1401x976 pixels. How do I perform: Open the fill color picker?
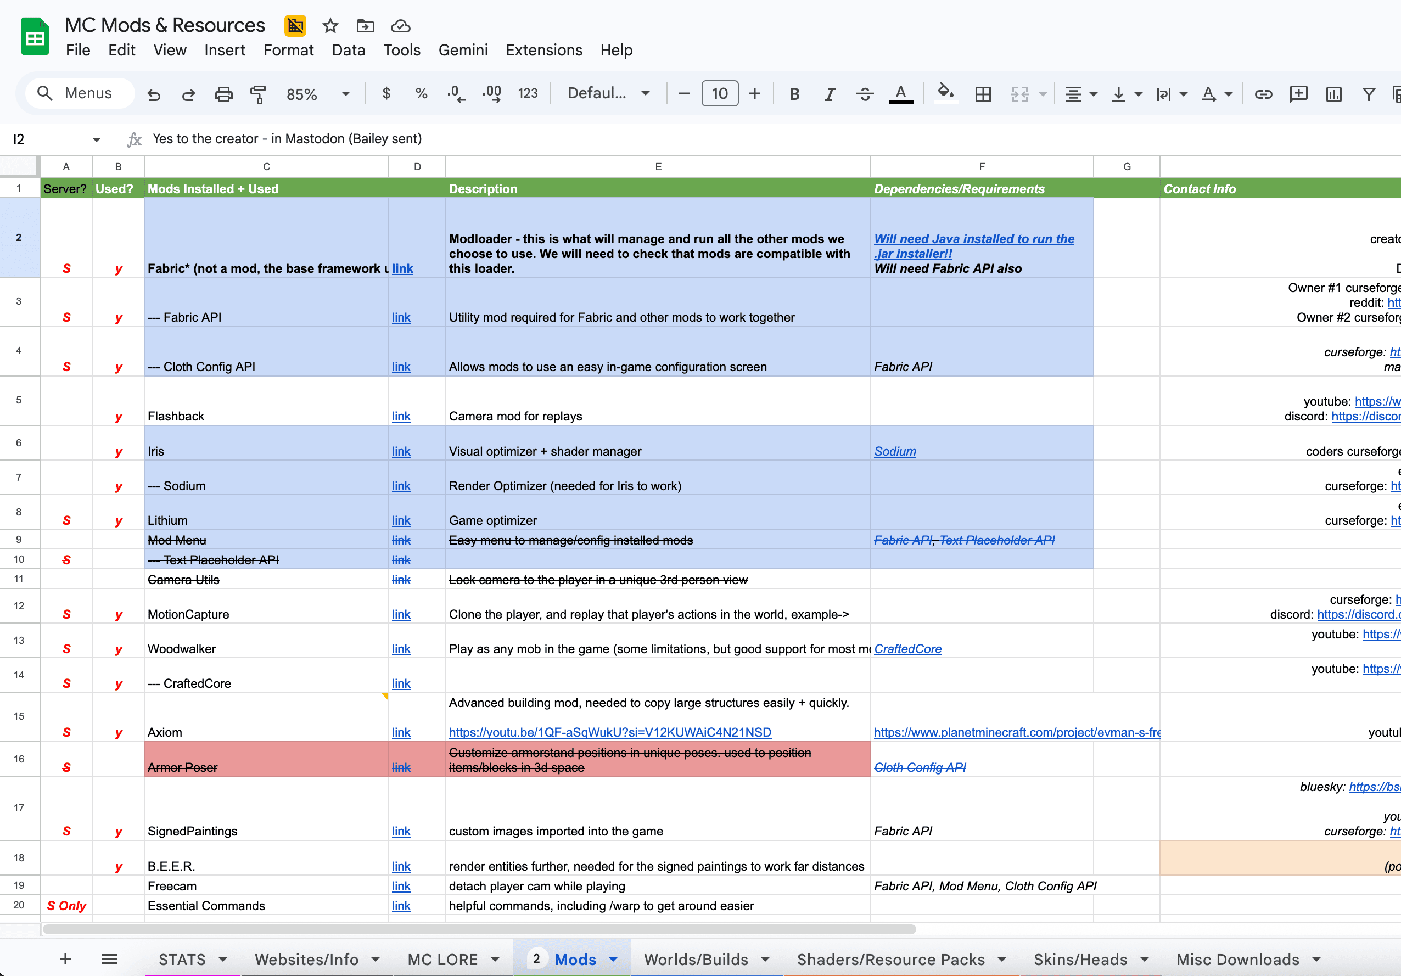946,94
